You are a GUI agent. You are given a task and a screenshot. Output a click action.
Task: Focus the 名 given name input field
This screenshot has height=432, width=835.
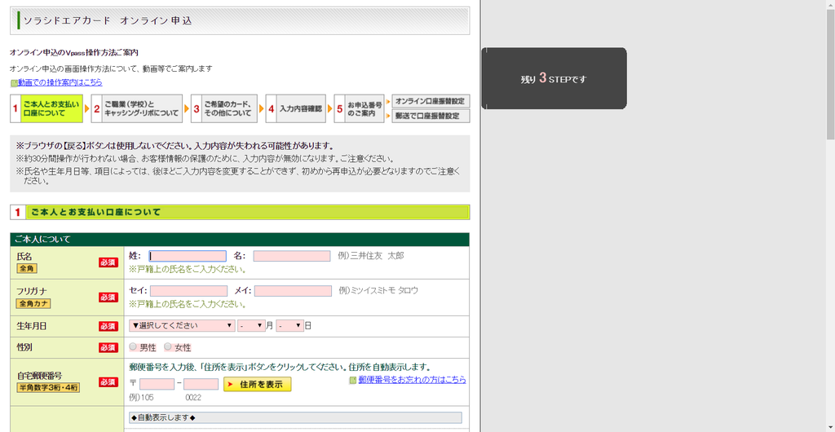pos(292,256)
